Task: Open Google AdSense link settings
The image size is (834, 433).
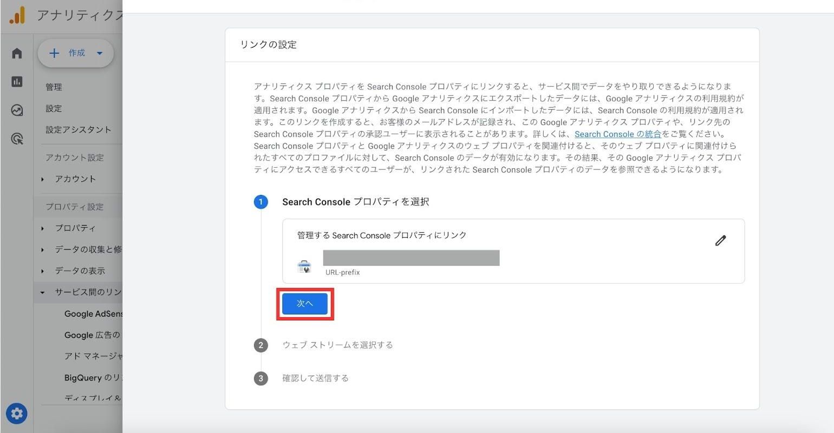Action: click(93, 314)
